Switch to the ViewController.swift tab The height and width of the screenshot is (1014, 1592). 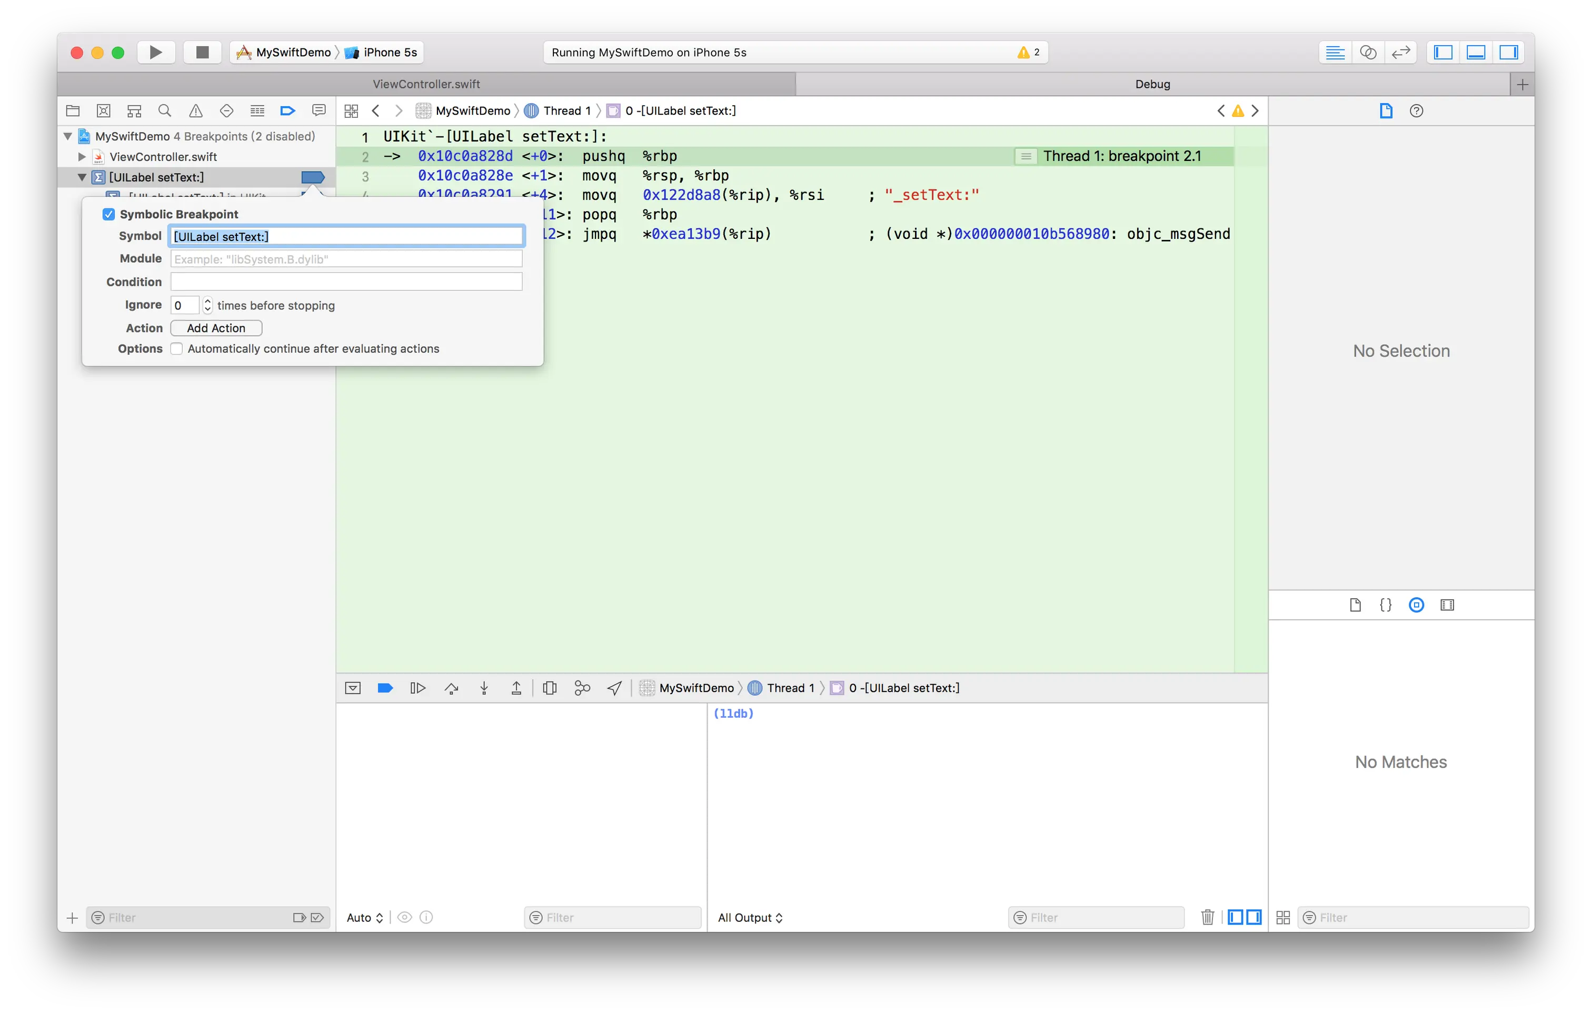pos(426,84)
